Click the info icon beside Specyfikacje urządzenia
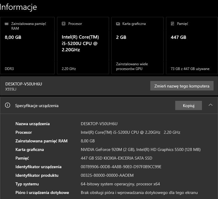The image size is (218, 199). tap(7, 105)
